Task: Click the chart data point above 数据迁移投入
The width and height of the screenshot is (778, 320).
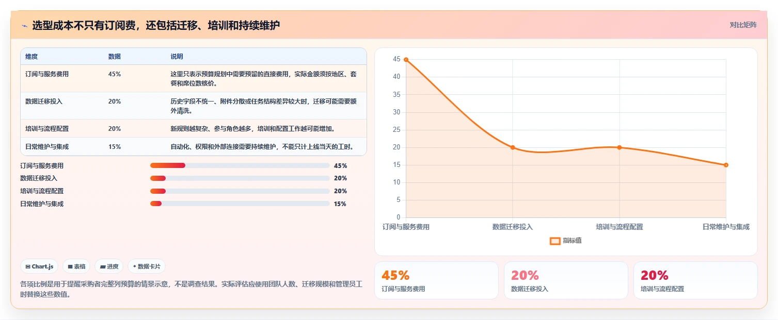Action: click(x=513, y=147)
